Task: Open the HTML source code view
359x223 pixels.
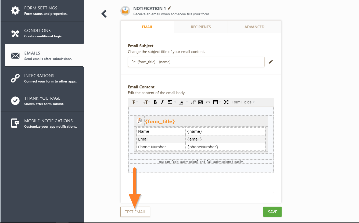Action: click(x=208, y=102)
